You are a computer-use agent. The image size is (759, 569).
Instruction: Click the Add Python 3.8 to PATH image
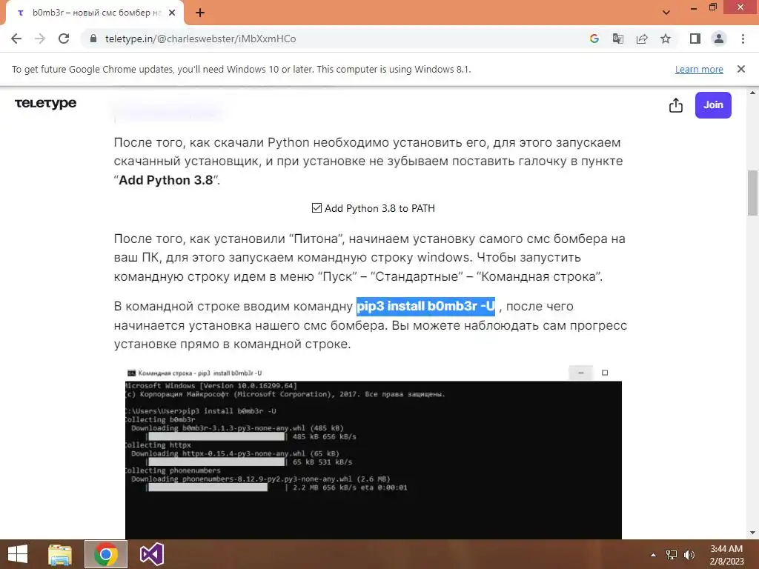374,208
